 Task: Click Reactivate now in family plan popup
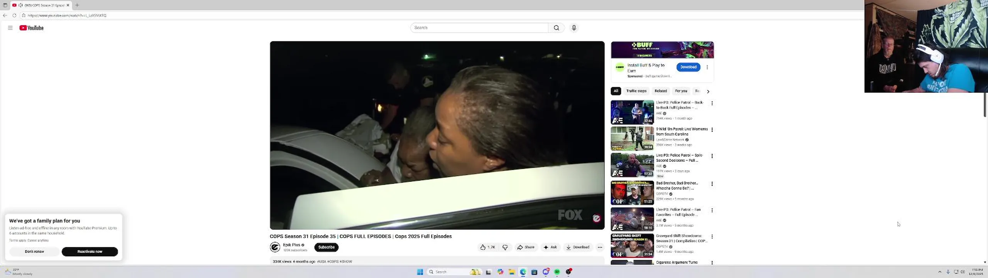click(90, 251)
